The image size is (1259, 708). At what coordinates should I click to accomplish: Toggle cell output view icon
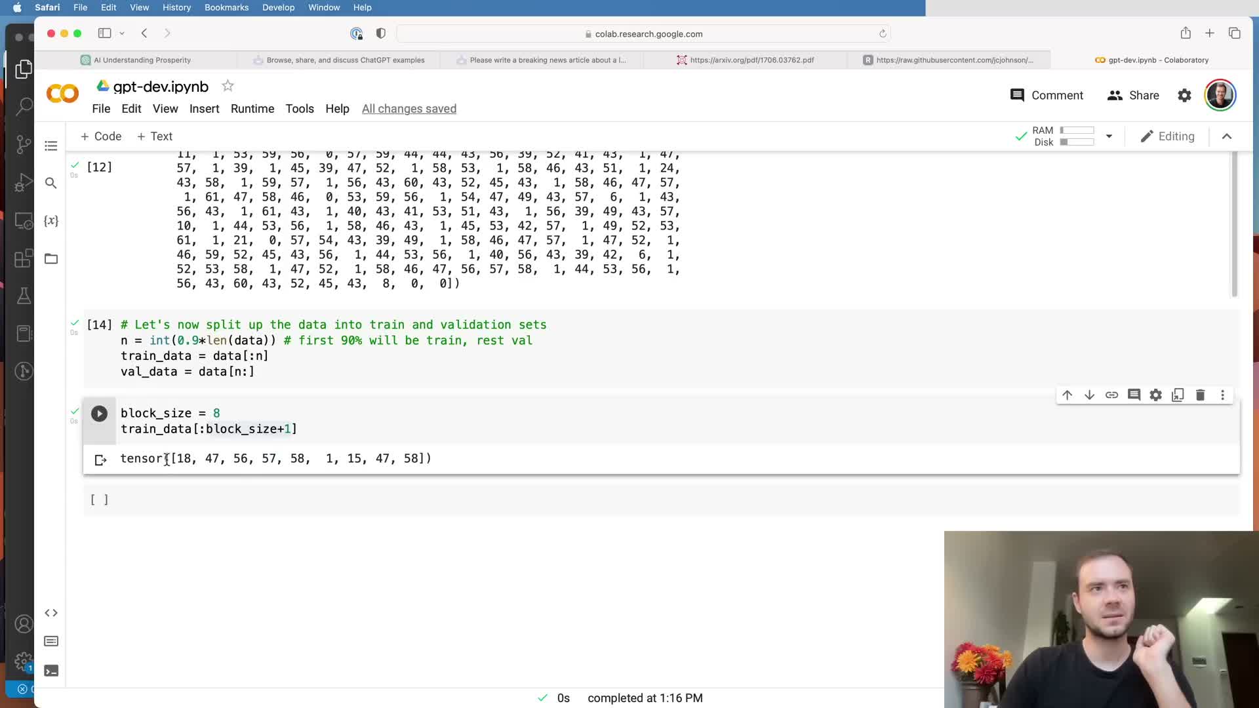tap(100, 460)
